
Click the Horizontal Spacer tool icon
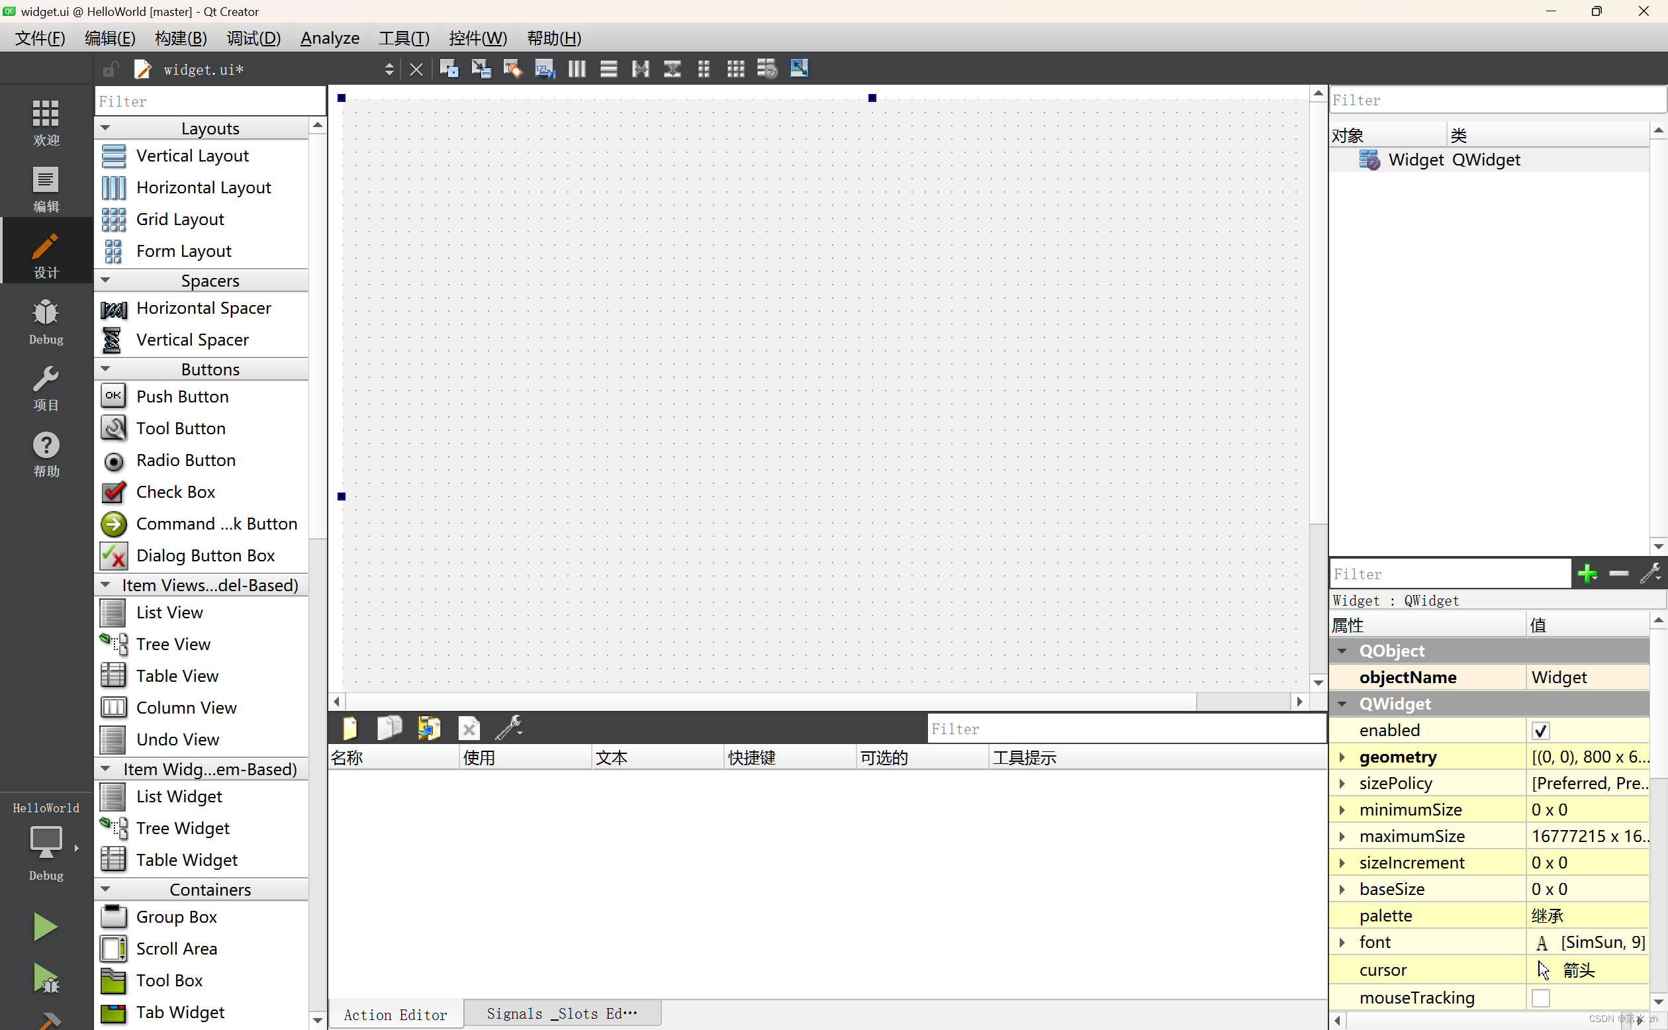[x=113, y=308]
